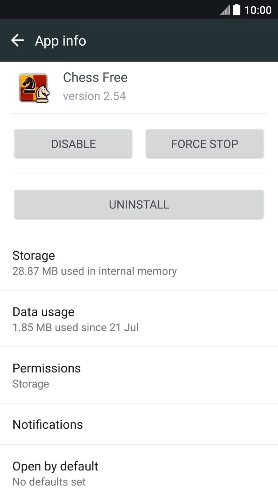
Task: Click the 28.87 MB storage usage text
Action: point(95,271)
